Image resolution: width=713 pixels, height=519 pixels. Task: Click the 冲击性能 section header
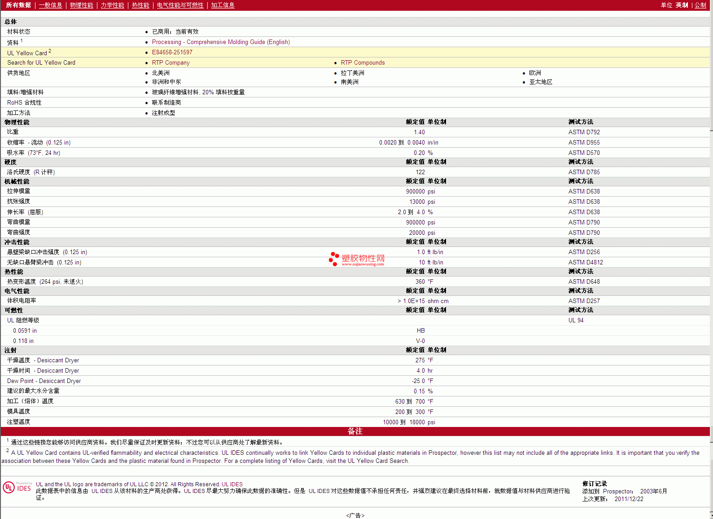point(17,242)
